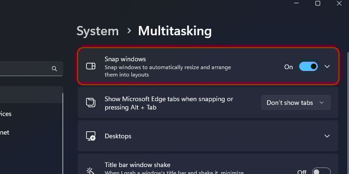Click the Desktops row label
Screen dimensions: 349x174
pyautogui.click(x=118, y=136)
